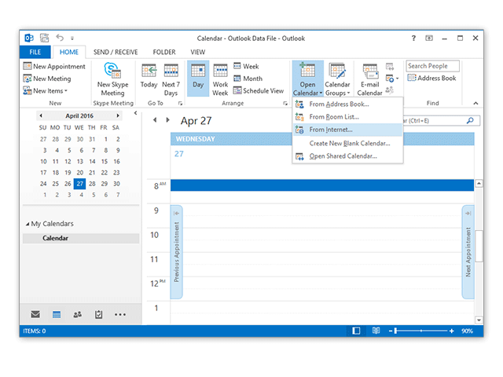Show the Next 7 Days
Screen dimensions: 503x377
[x=171, y=79]
